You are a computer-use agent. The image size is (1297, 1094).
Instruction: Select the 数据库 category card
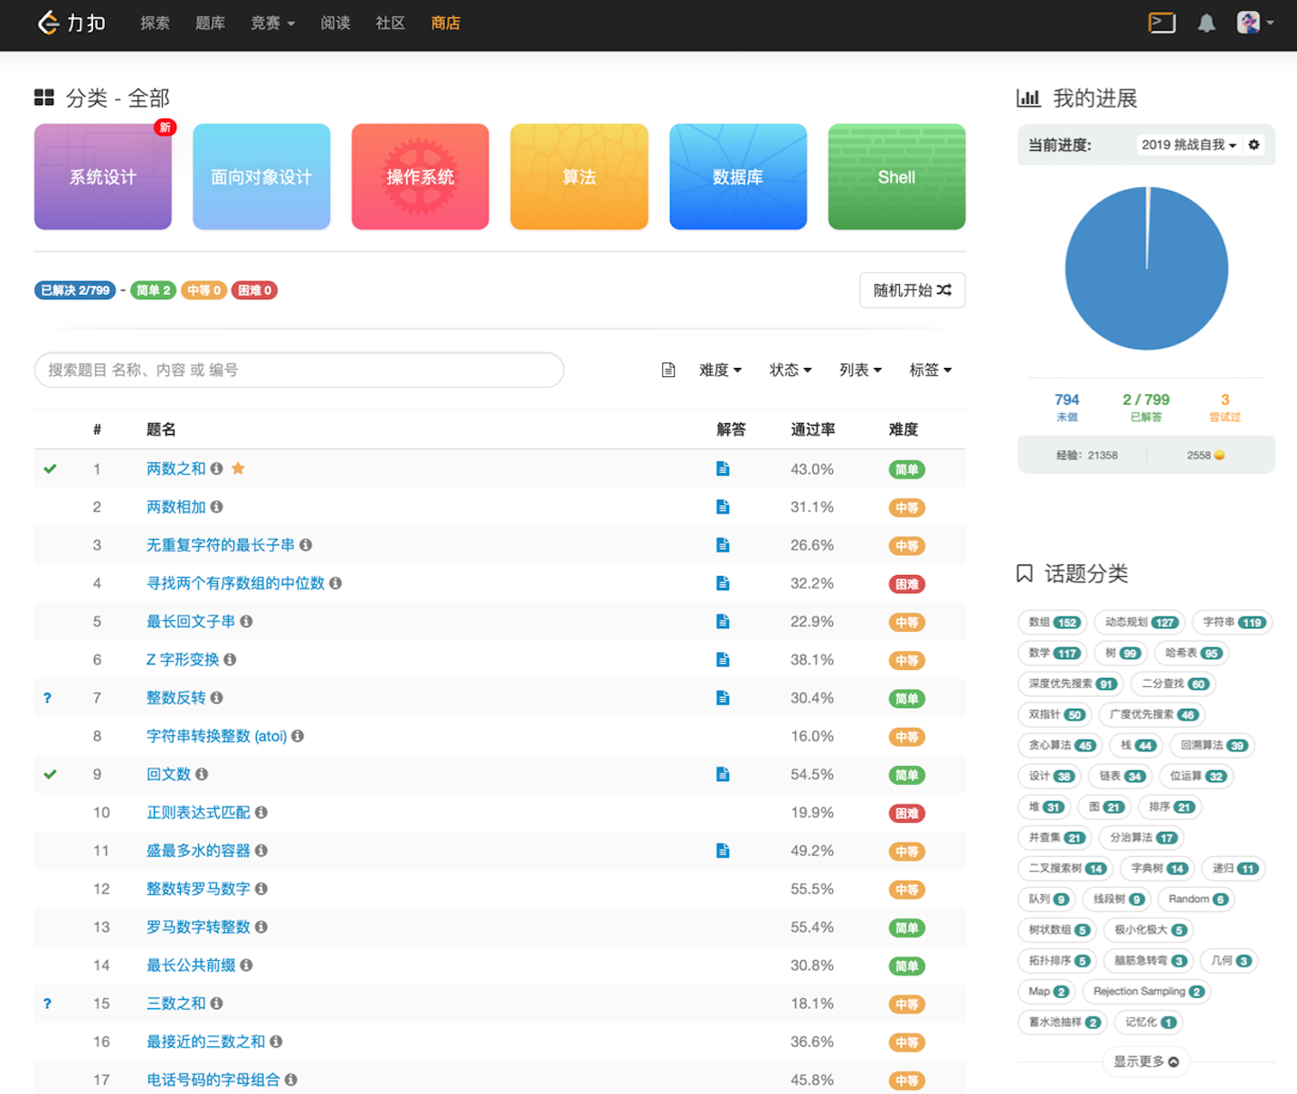point(738,177)
